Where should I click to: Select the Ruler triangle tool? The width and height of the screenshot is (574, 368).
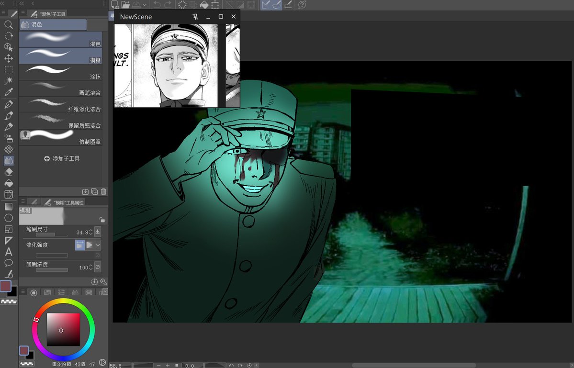click(9, 240)
